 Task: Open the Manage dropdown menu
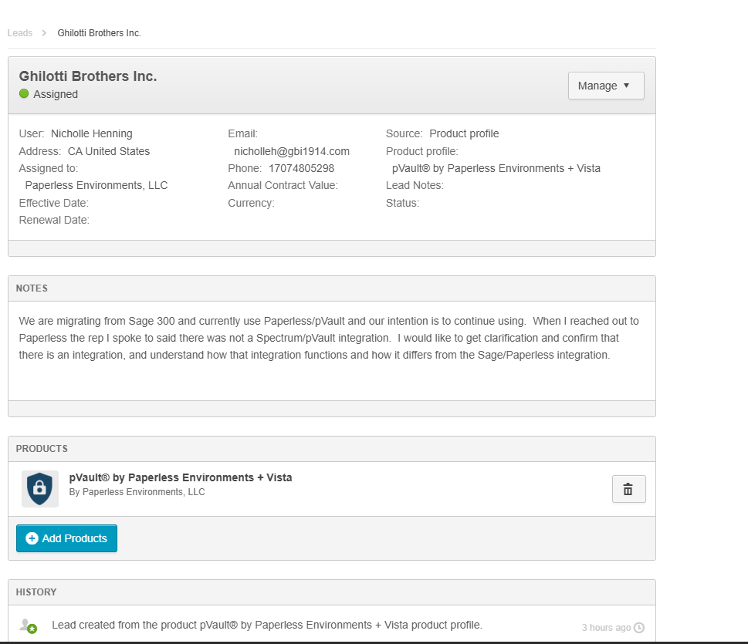click(x=606, y=86)
